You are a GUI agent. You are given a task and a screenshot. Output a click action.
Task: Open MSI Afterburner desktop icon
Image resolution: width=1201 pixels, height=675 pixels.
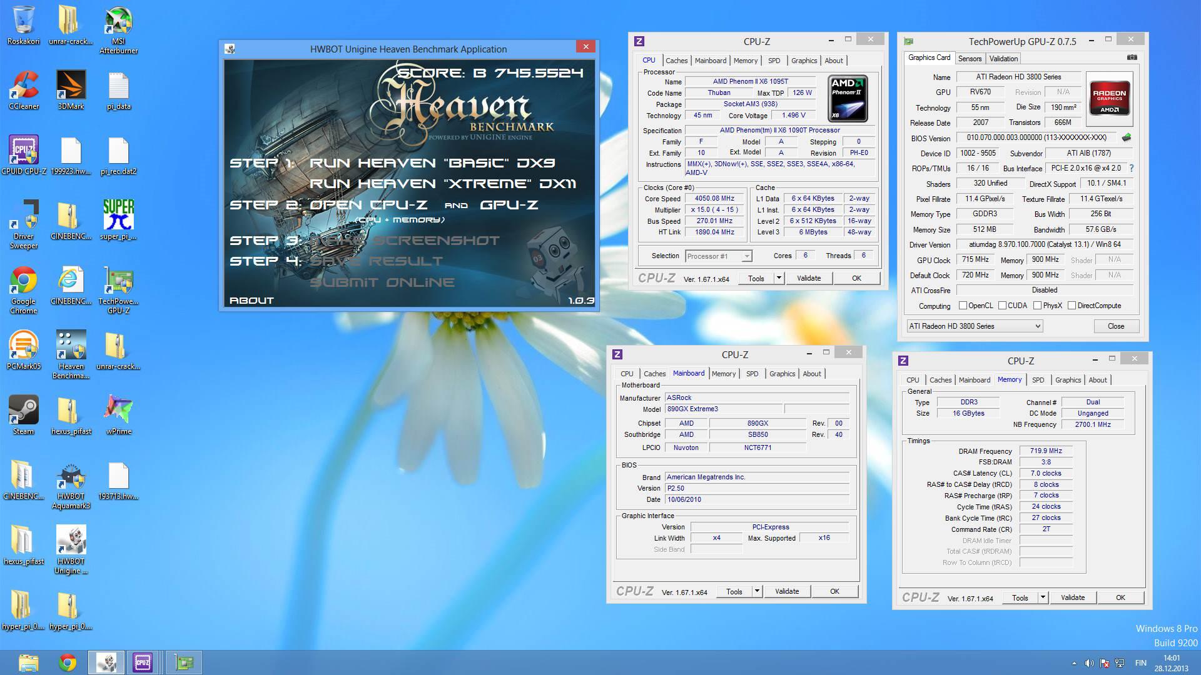118,30
